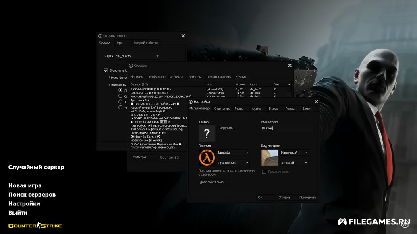This screenshot has width=417, height=234.
Task: Select the second bot difficulty radio button
Action: (x=120, y=96)
